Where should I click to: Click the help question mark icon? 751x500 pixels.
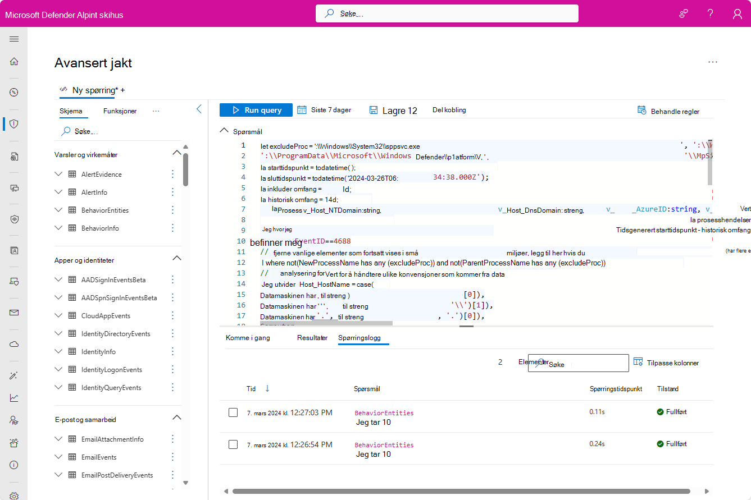711,13
